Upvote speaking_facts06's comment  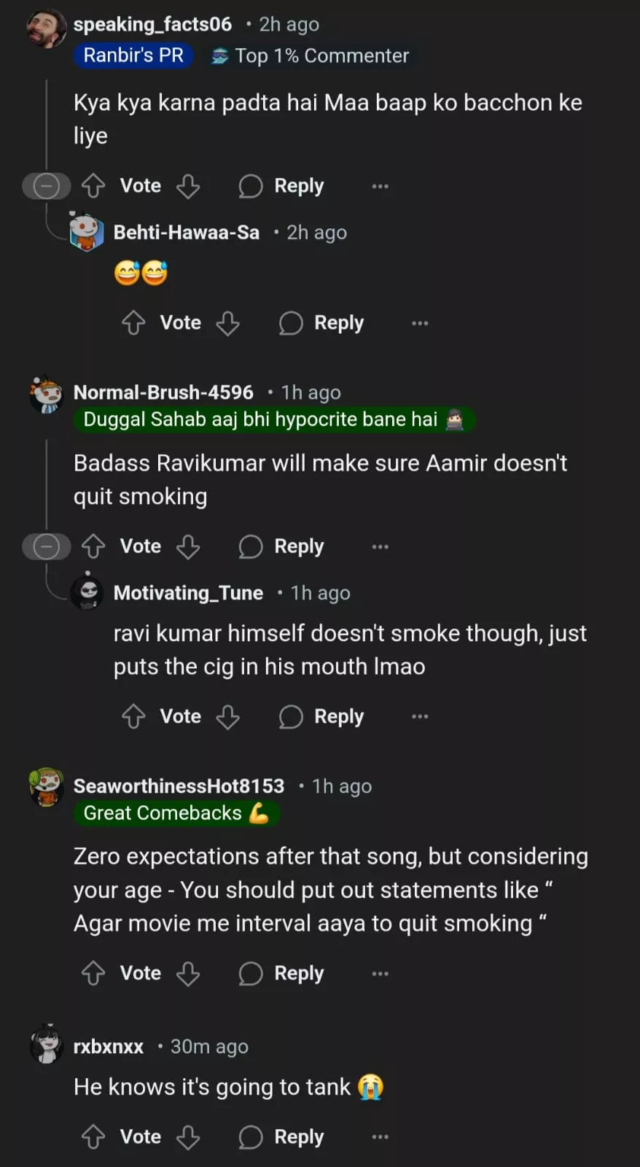[93, 186]
